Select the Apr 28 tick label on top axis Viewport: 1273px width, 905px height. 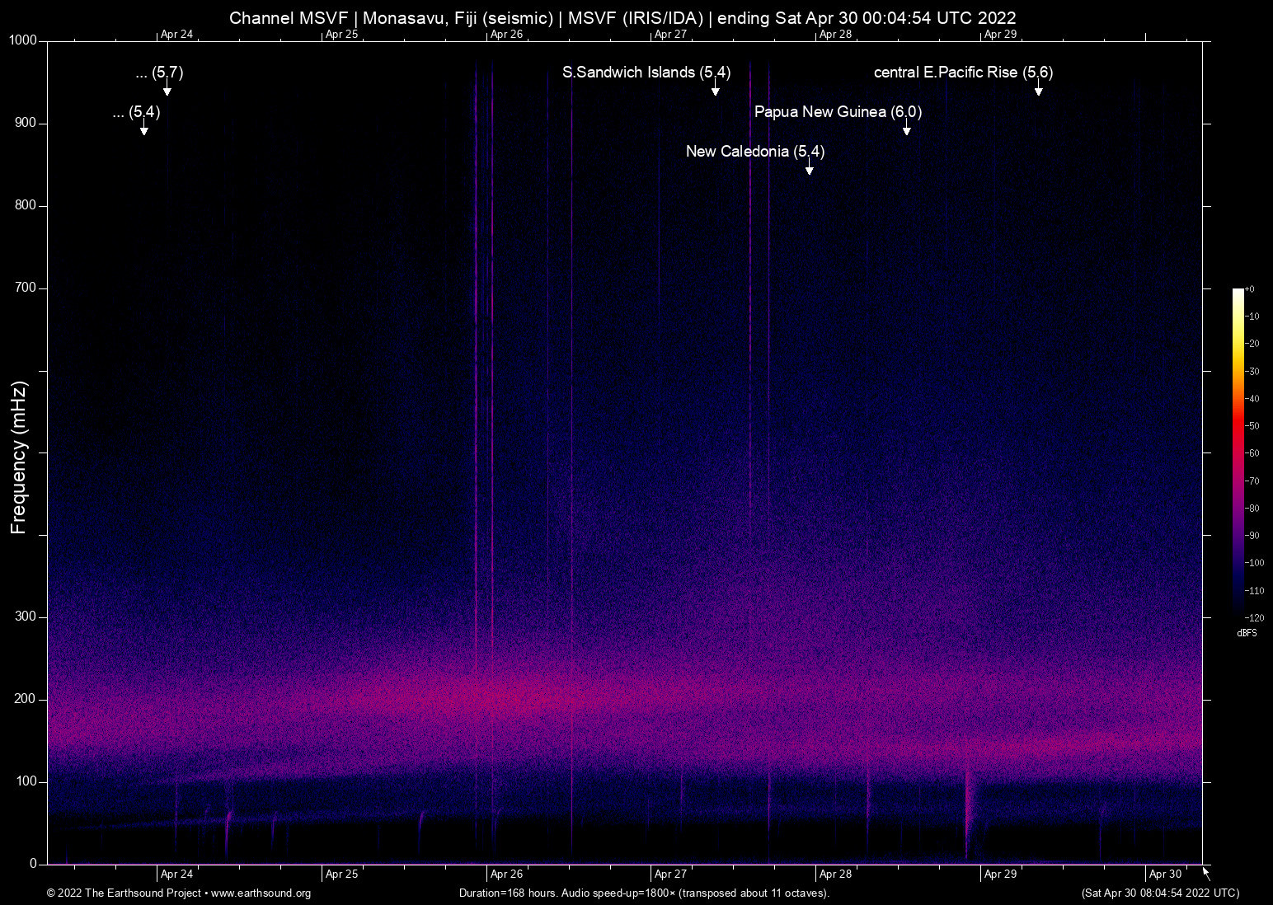click(835, 35)
